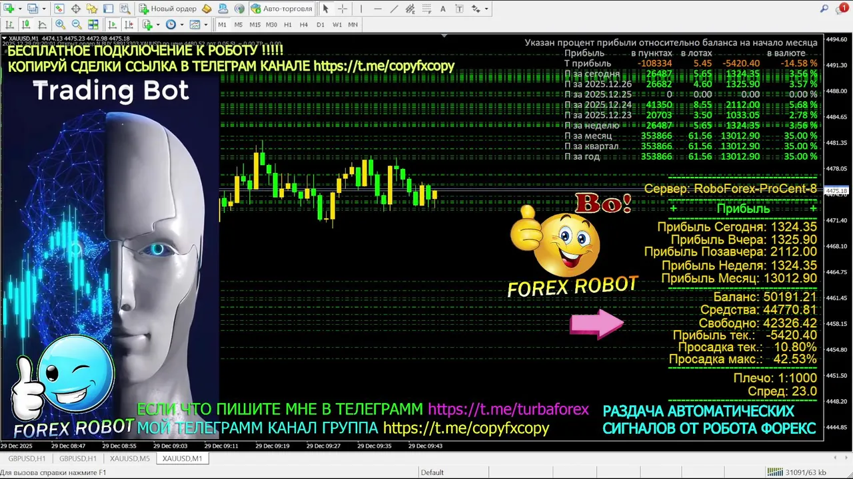Switch chart to line chart type
The image size is (853, 479).
(42, 25)
